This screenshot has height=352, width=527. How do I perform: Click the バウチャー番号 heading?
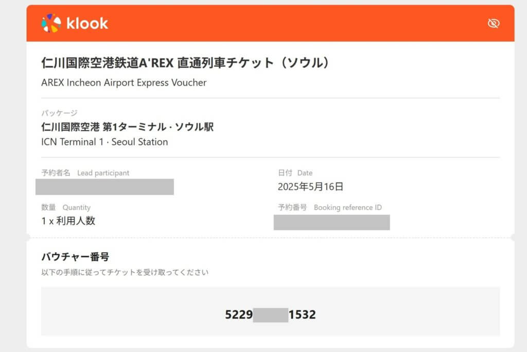pos(75,257)
